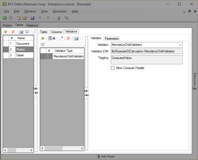Minimize the inner document window
The height and width of the screenshot is (160, 198).
(184, 12)
